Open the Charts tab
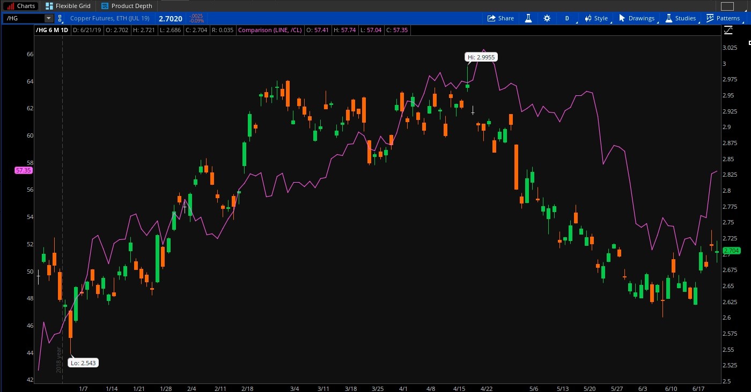 coord(21,6)
